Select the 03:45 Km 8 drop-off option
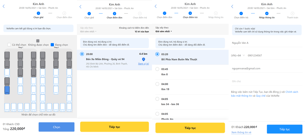The image size is (305, 135). [x=190, y=71]
